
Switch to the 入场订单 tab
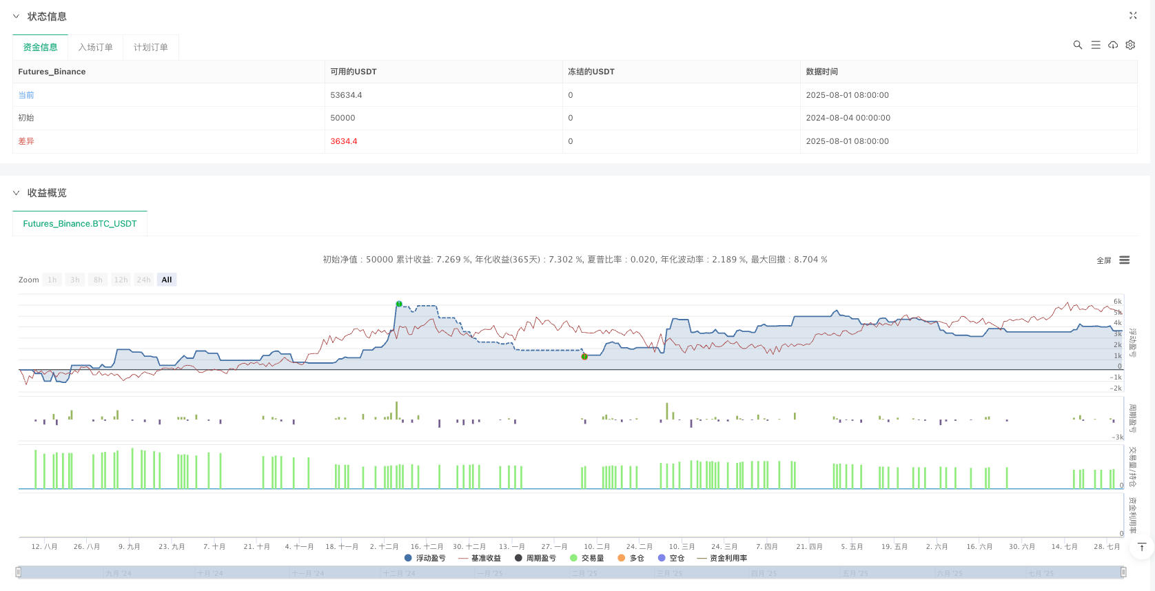95,47
